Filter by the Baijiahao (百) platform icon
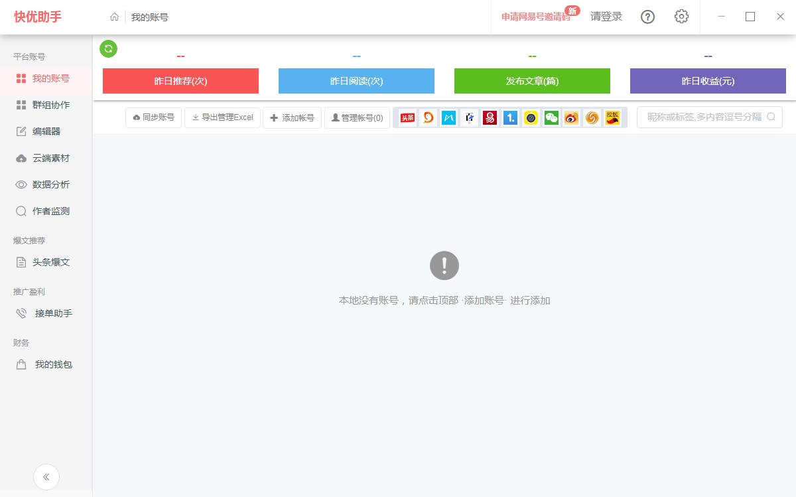Viewport: 796px width, 497px height. [x=469, y=117]
